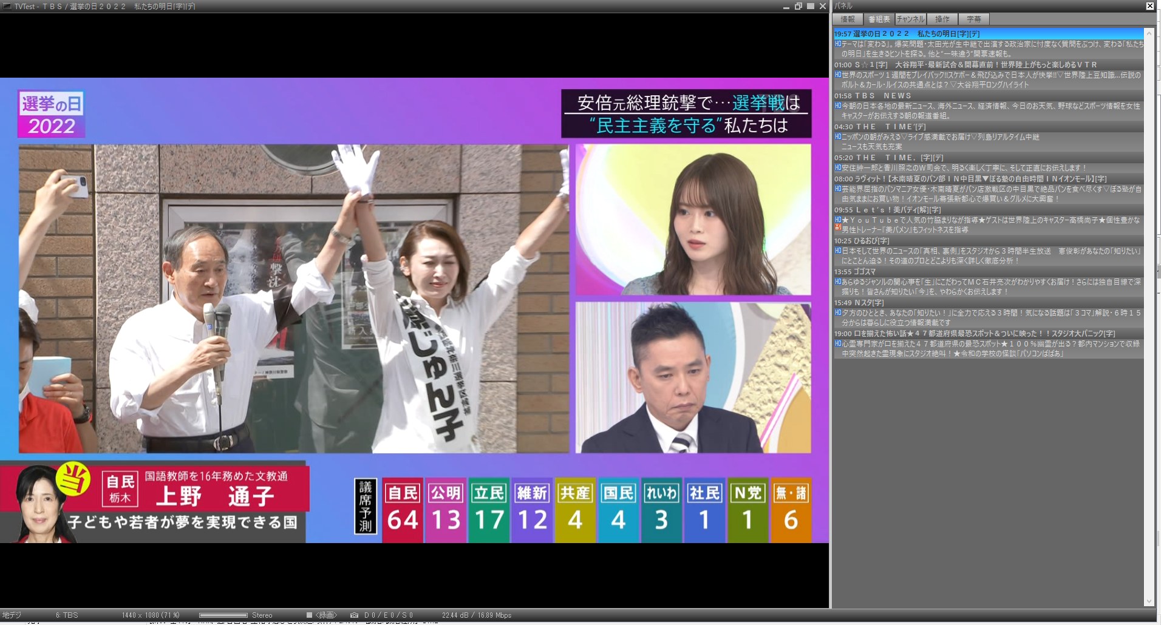Select the 05:20 THE TIME, program row
This screenshot has height=625, width=1161.
[989, 157]
